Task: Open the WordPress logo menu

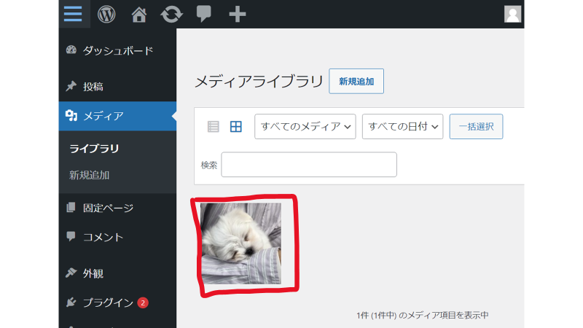Action: tap(106, 15)
